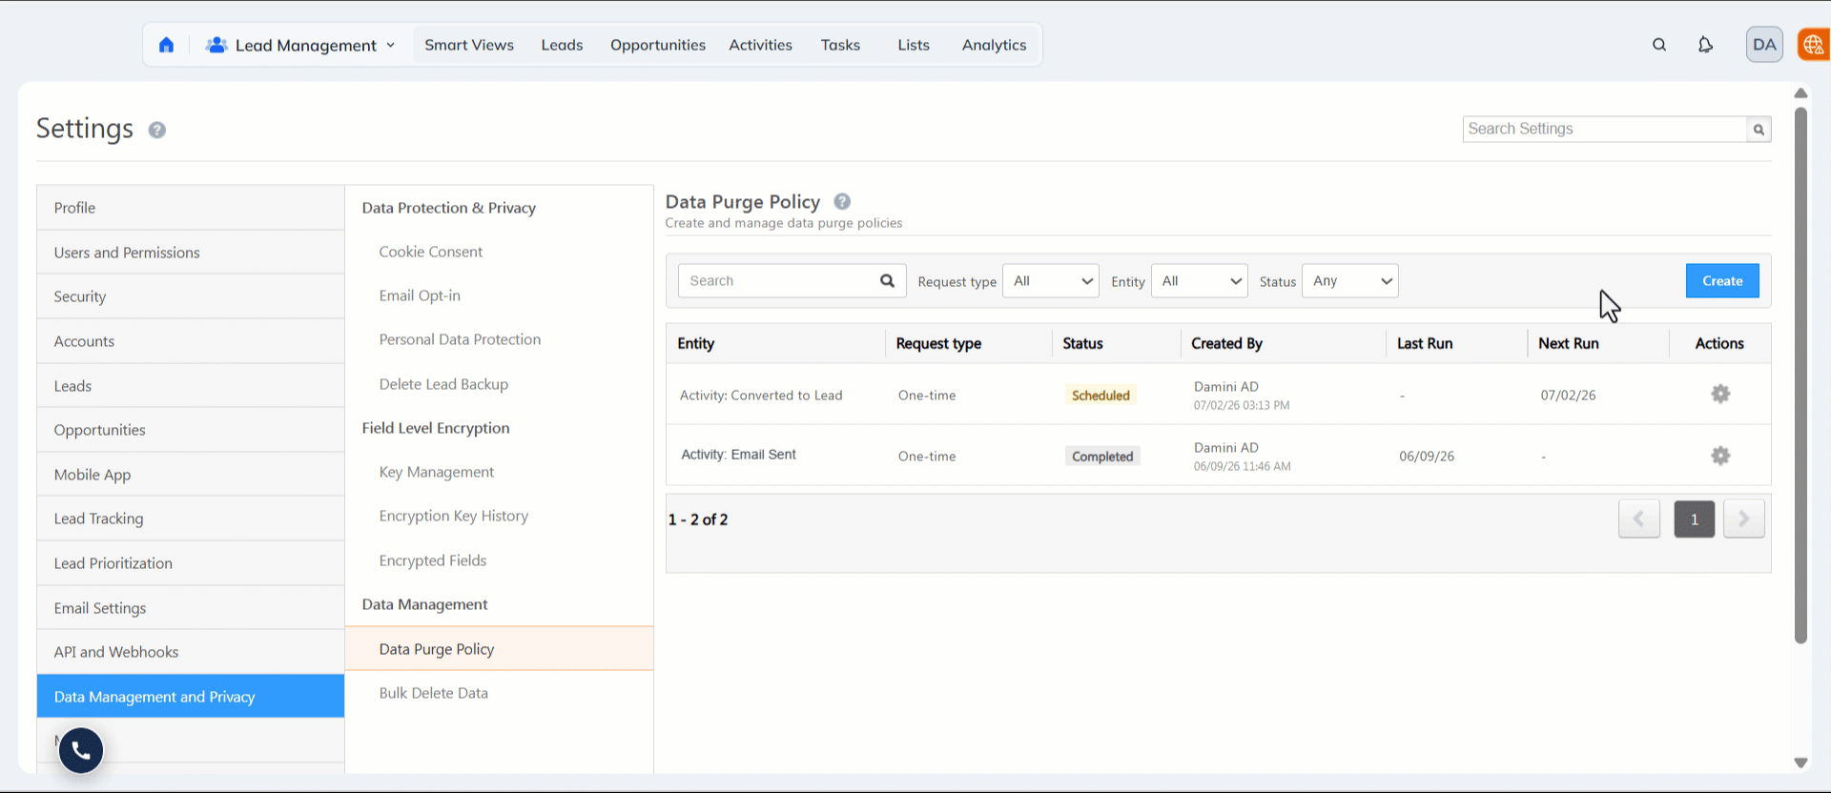Open the Entity filter dropdown
The width and height of the screenshot is (1831, 793).
point(1200,281)
